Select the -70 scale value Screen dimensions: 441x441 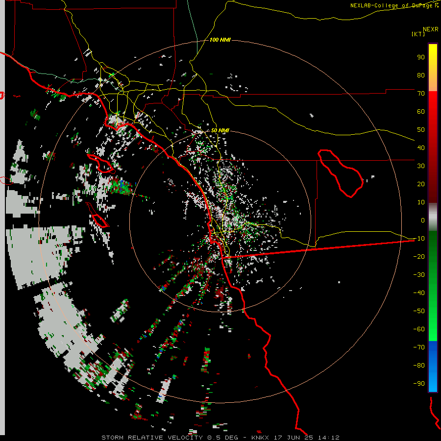(419, 347)
